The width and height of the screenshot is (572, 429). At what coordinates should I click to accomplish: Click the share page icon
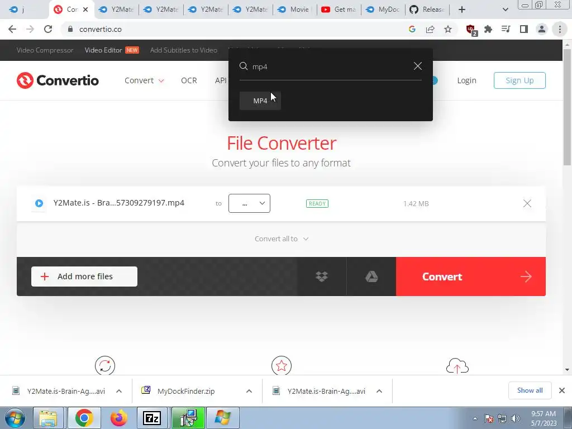430,29
